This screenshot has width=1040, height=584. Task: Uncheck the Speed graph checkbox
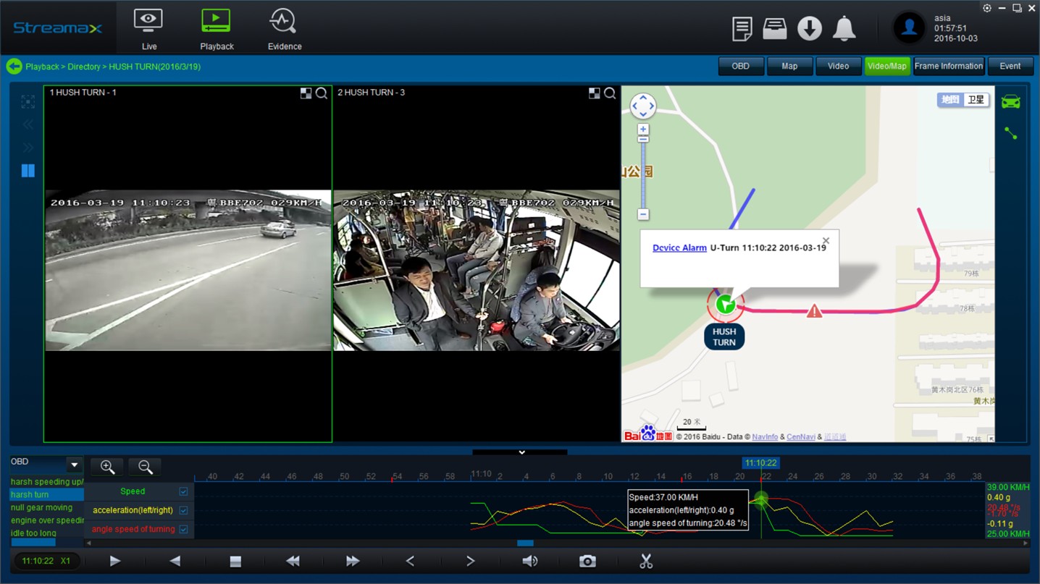[x=183, y=491]
